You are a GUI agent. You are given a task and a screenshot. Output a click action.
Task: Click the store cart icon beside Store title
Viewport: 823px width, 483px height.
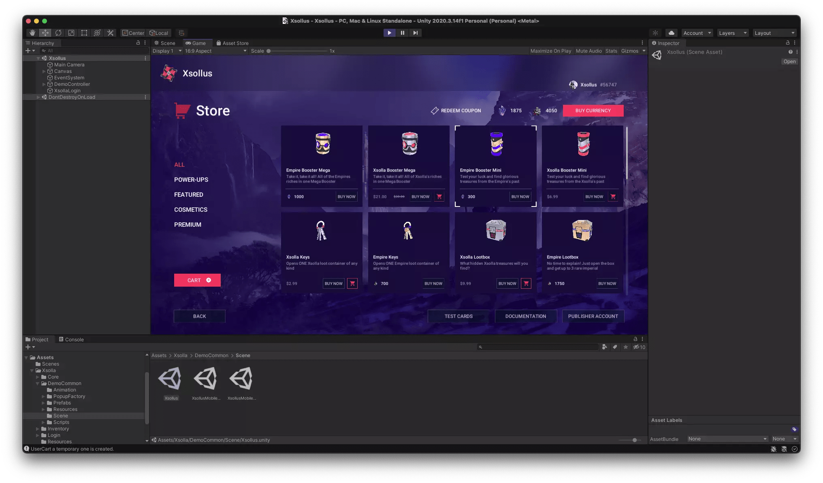click(x=182, y=111)
